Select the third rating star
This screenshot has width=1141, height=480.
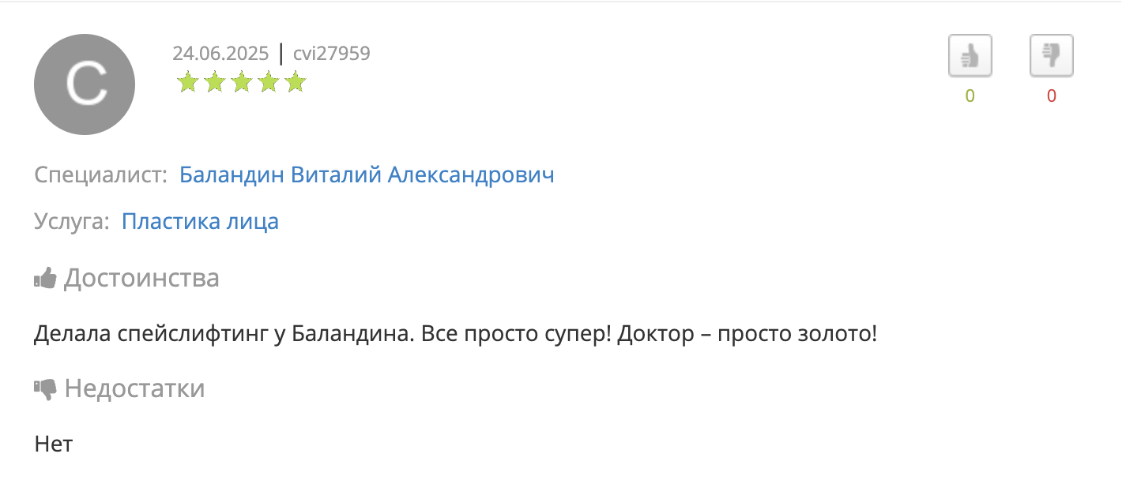241,82
